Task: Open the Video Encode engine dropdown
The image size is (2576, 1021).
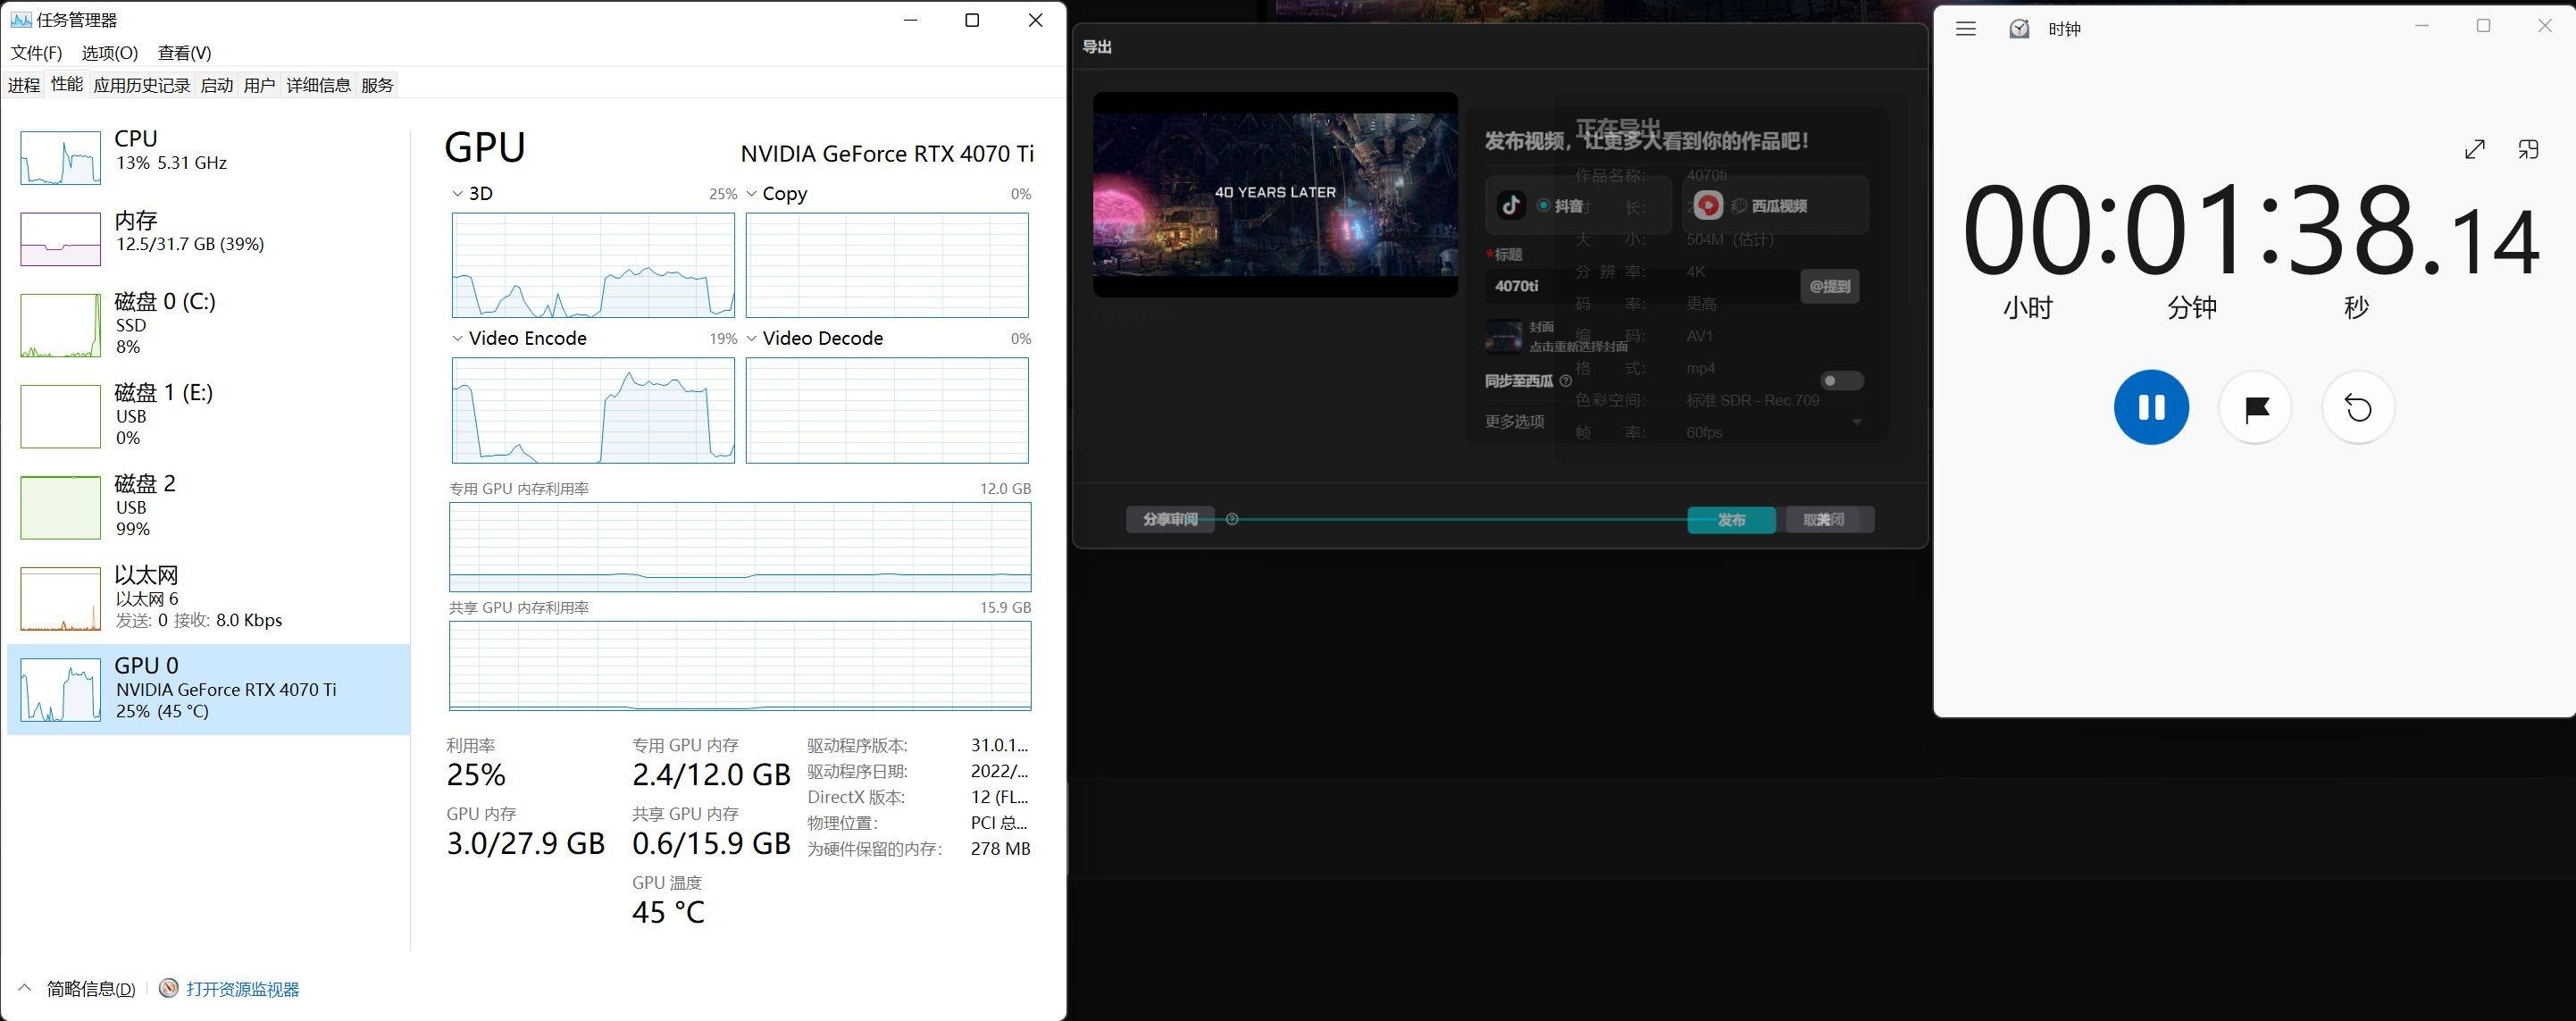Action: click(x=458, y=339)
